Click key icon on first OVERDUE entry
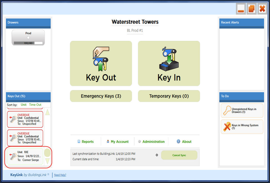270x183 pixels. coord(13,119)
